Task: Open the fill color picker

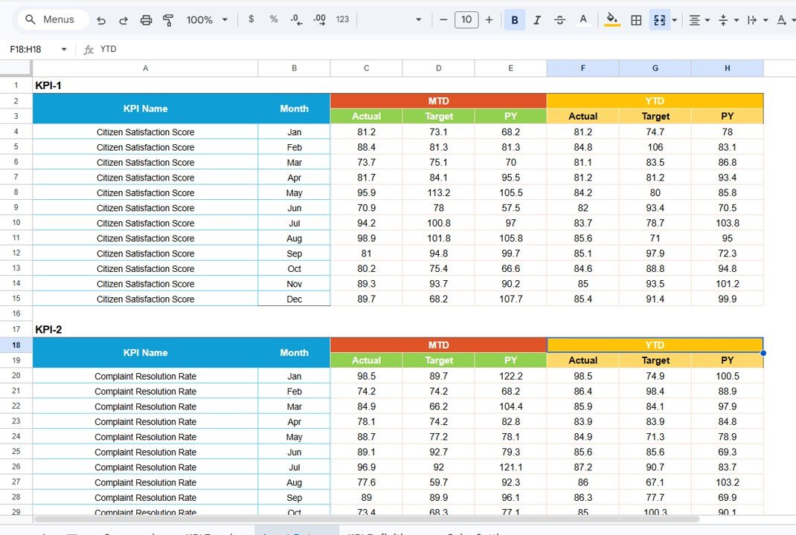Action: click(612, 20)
